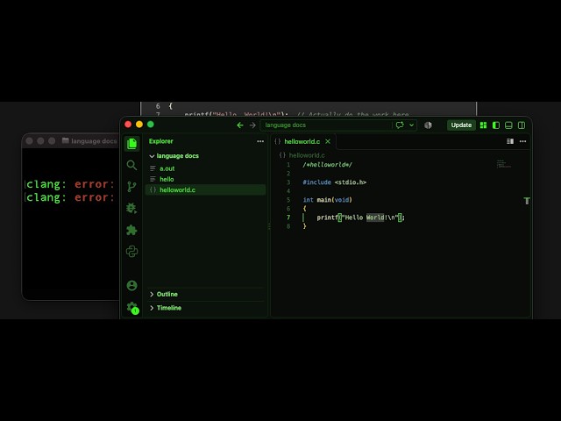The width and height of the screenshot is (561, 421).
Task: Click the #include <stdio.h> line
Action: click(x=335, y=182)
